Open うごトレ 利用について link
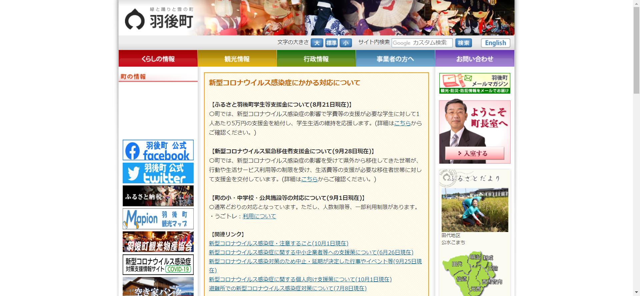 259,216
